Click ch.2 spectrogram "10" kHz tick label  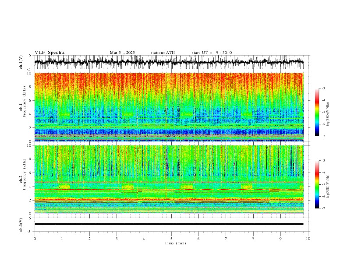pos(29,145)
